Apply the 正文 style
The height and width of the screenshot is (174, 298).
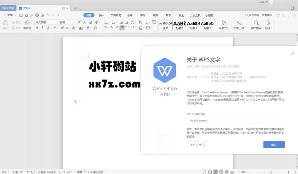pos(166,25)
